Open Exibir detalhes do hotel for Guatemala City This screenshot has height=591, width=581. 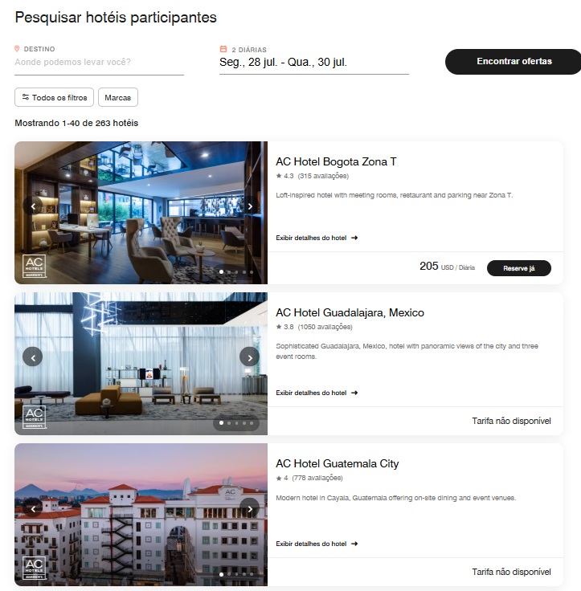(317, 544)
